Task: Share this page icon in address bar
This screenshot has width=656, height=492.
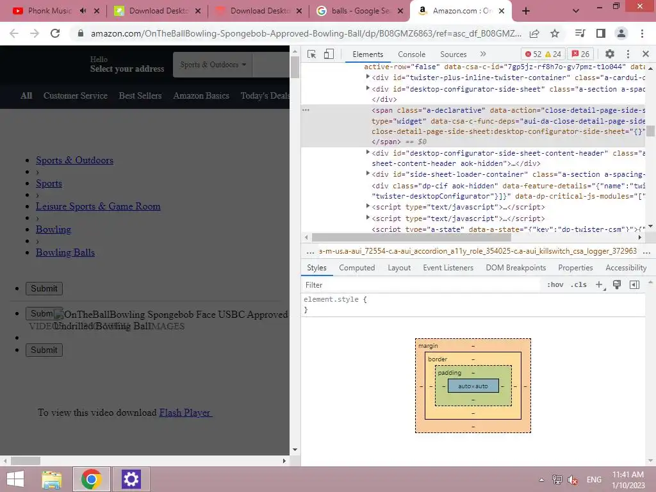Action: click(534, 33)
